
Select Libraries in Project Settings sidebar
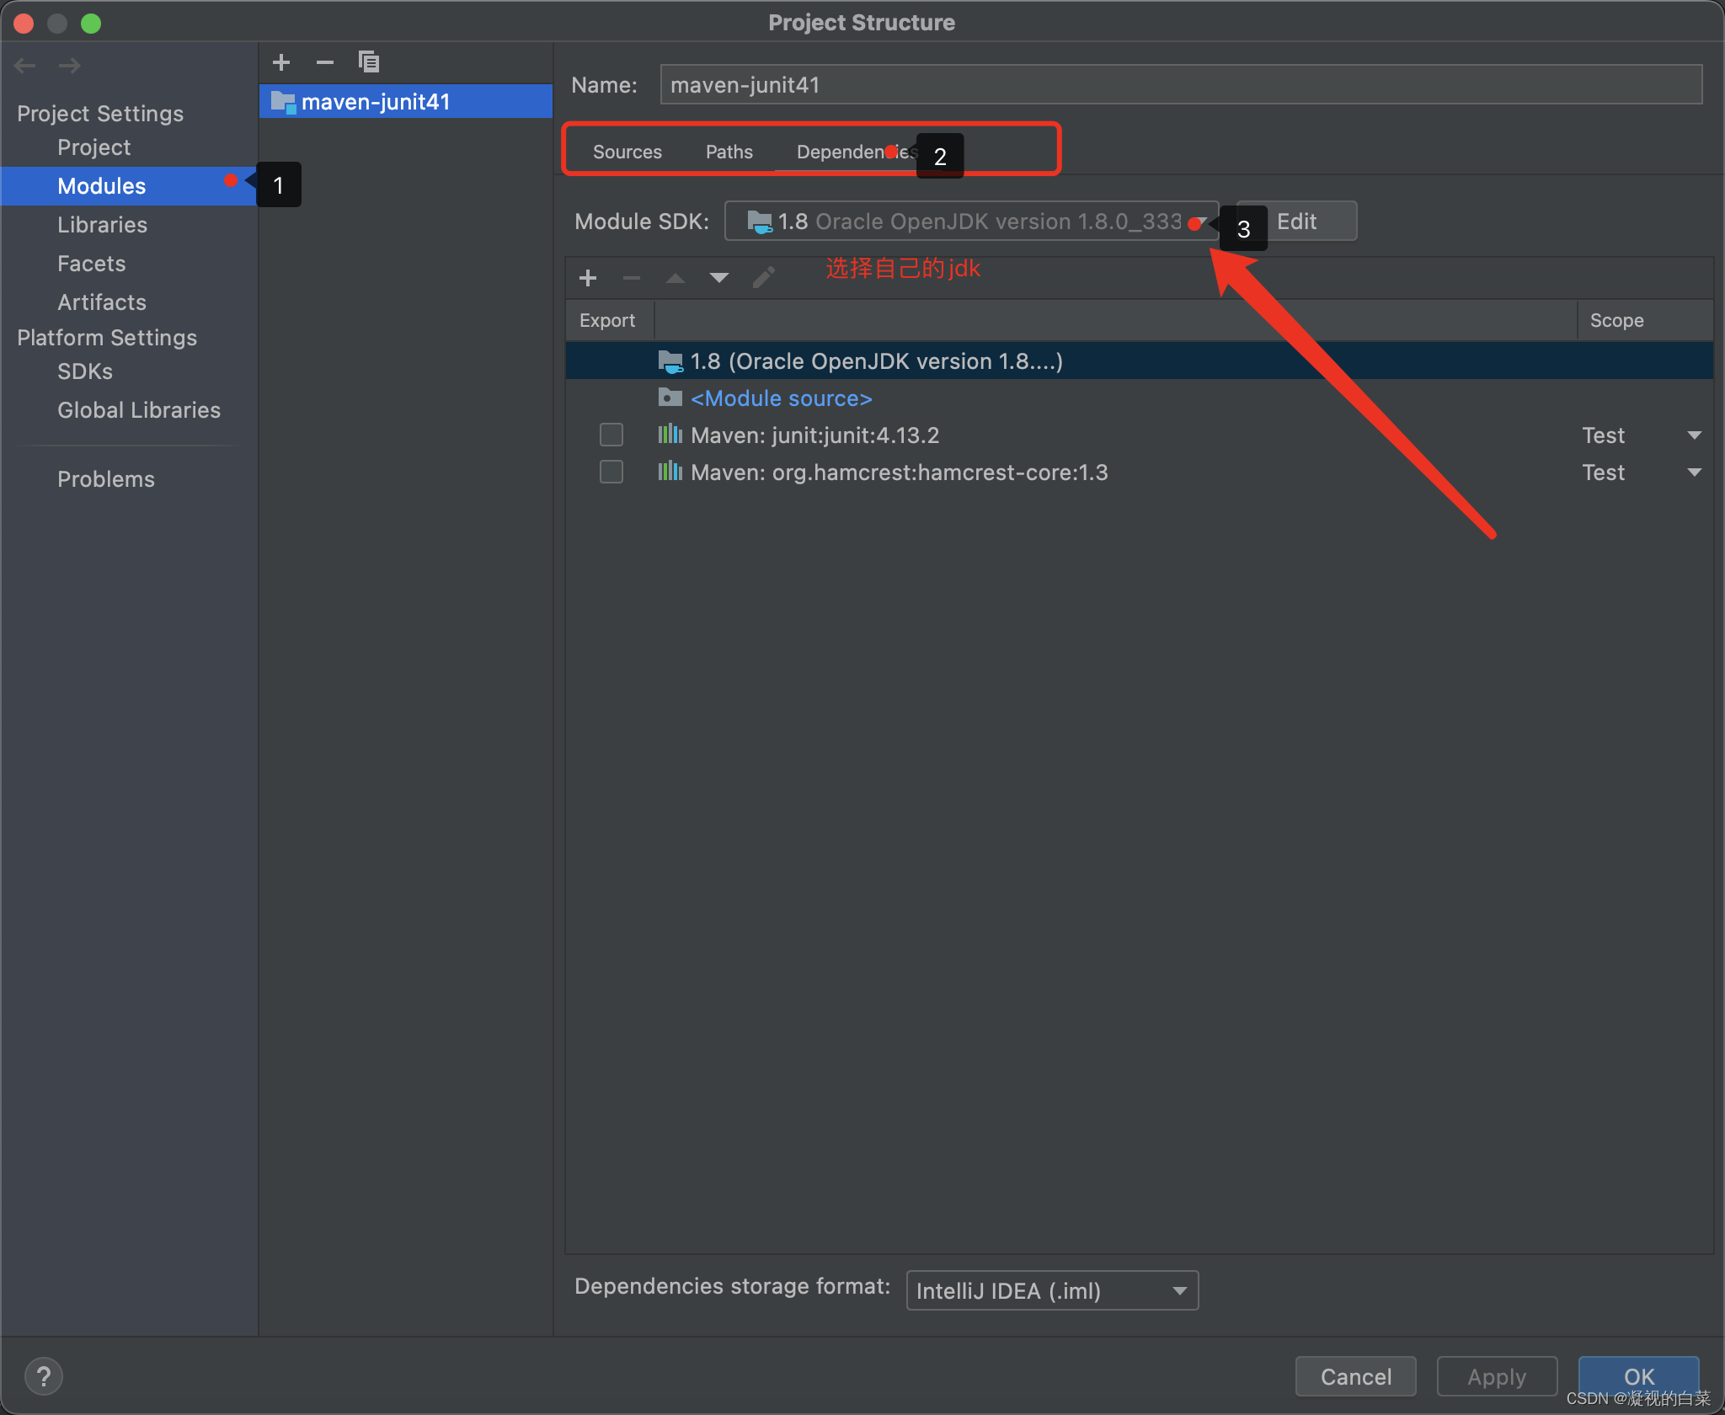coord(102,225)
